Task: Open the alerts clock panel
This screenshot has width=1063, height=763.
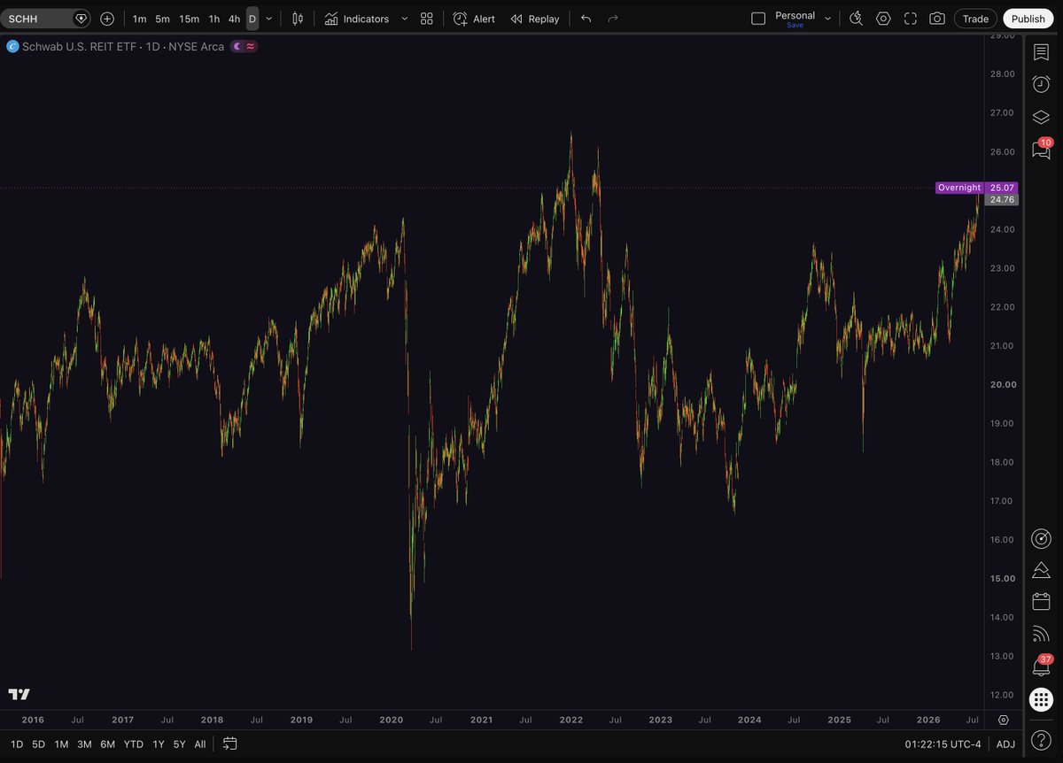Action: pos(1042,84)
